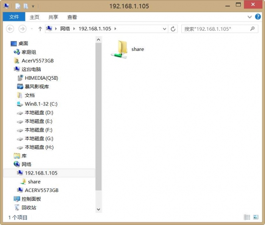
Task: Click the new folder quick access icon
Action: click(26, 6)
